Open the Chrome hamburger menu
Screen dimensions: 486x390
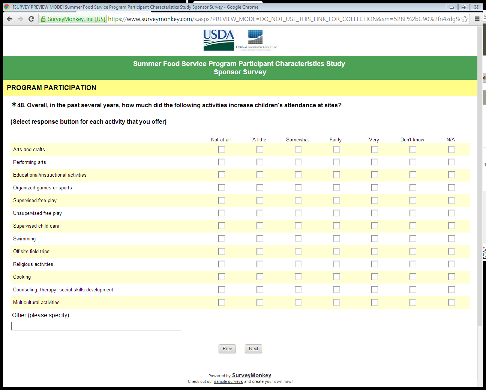(477, 19)
